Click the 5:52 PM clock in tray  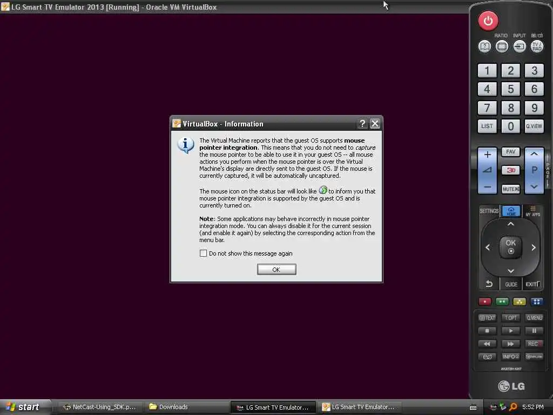pos(533,407)
